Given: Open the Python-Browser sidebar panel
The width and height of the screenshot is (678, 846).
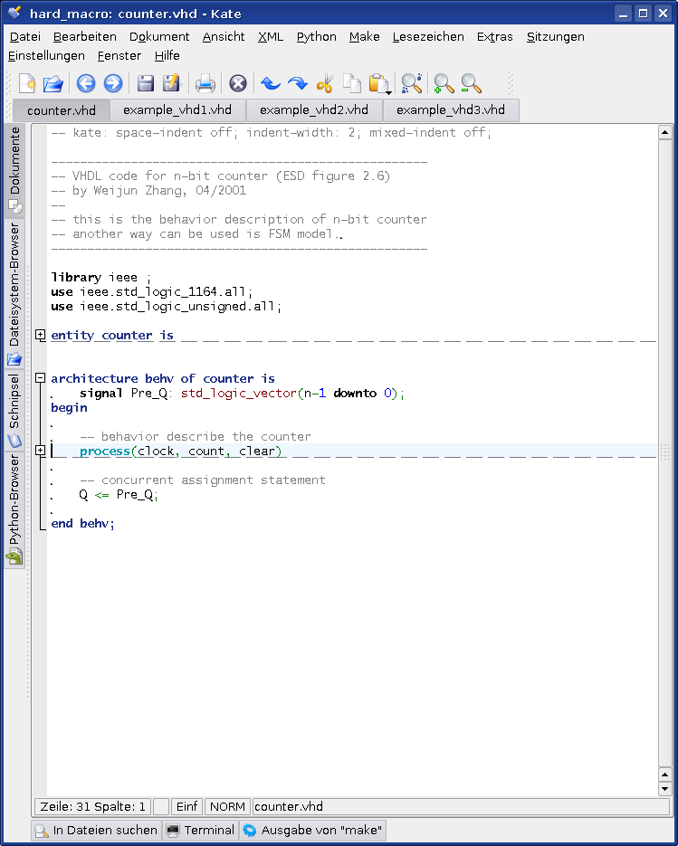Looking at the screenshot, I should coord(14,510).
